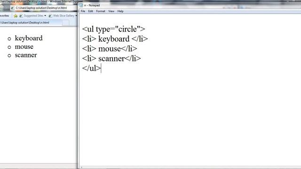The height and width of the screenshot is (169, 301).
Task: Click the 'rr - Notepad' window title
Action: pos(92,5)
